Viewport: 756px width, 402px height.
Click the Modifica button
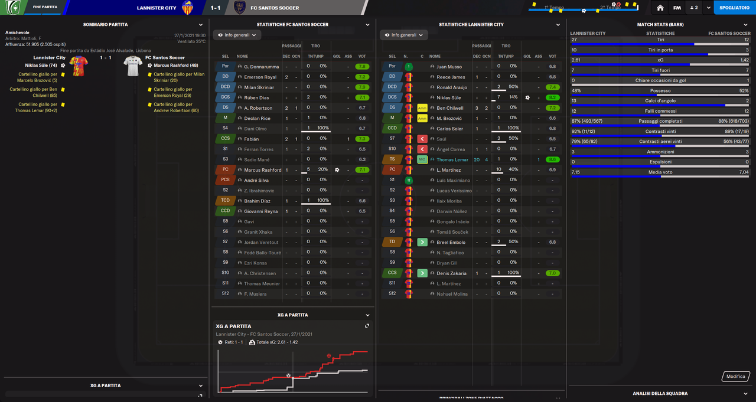click(x=735, y=376)
